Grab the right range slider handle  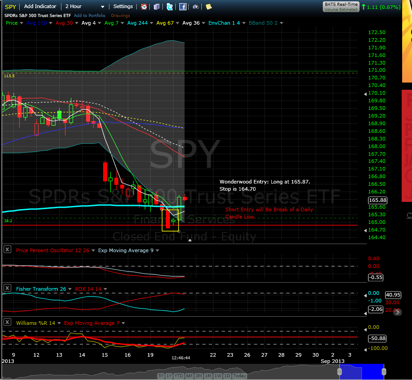pyautogui.click(x=384, y=371)
